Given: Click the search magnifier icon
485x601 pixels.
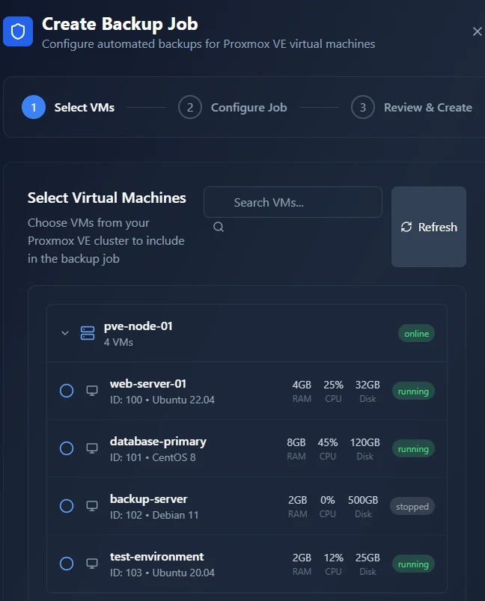Looking at the screenshot, I should pyautogui.click(x=219, y=227).
